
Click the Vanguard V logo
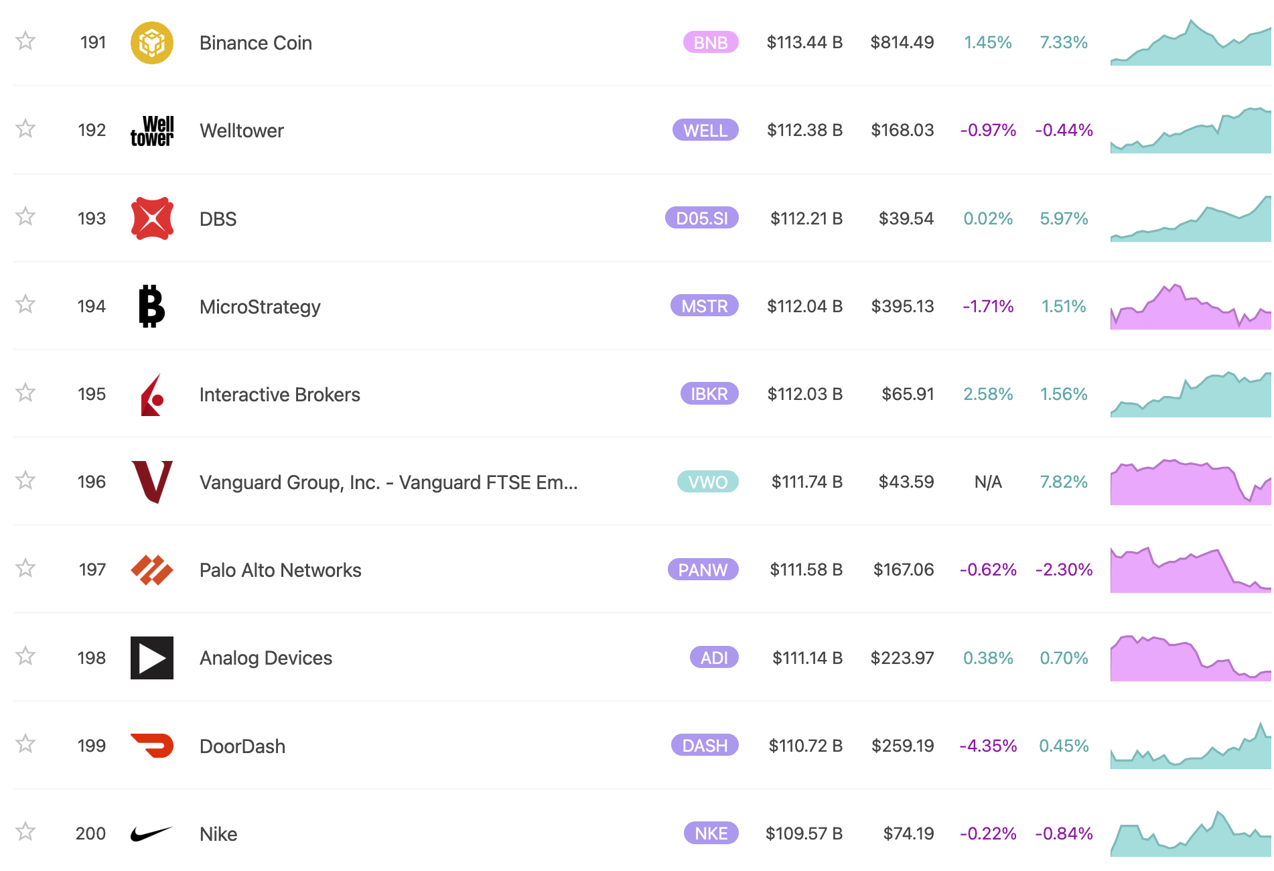click(x=152, y=482)
